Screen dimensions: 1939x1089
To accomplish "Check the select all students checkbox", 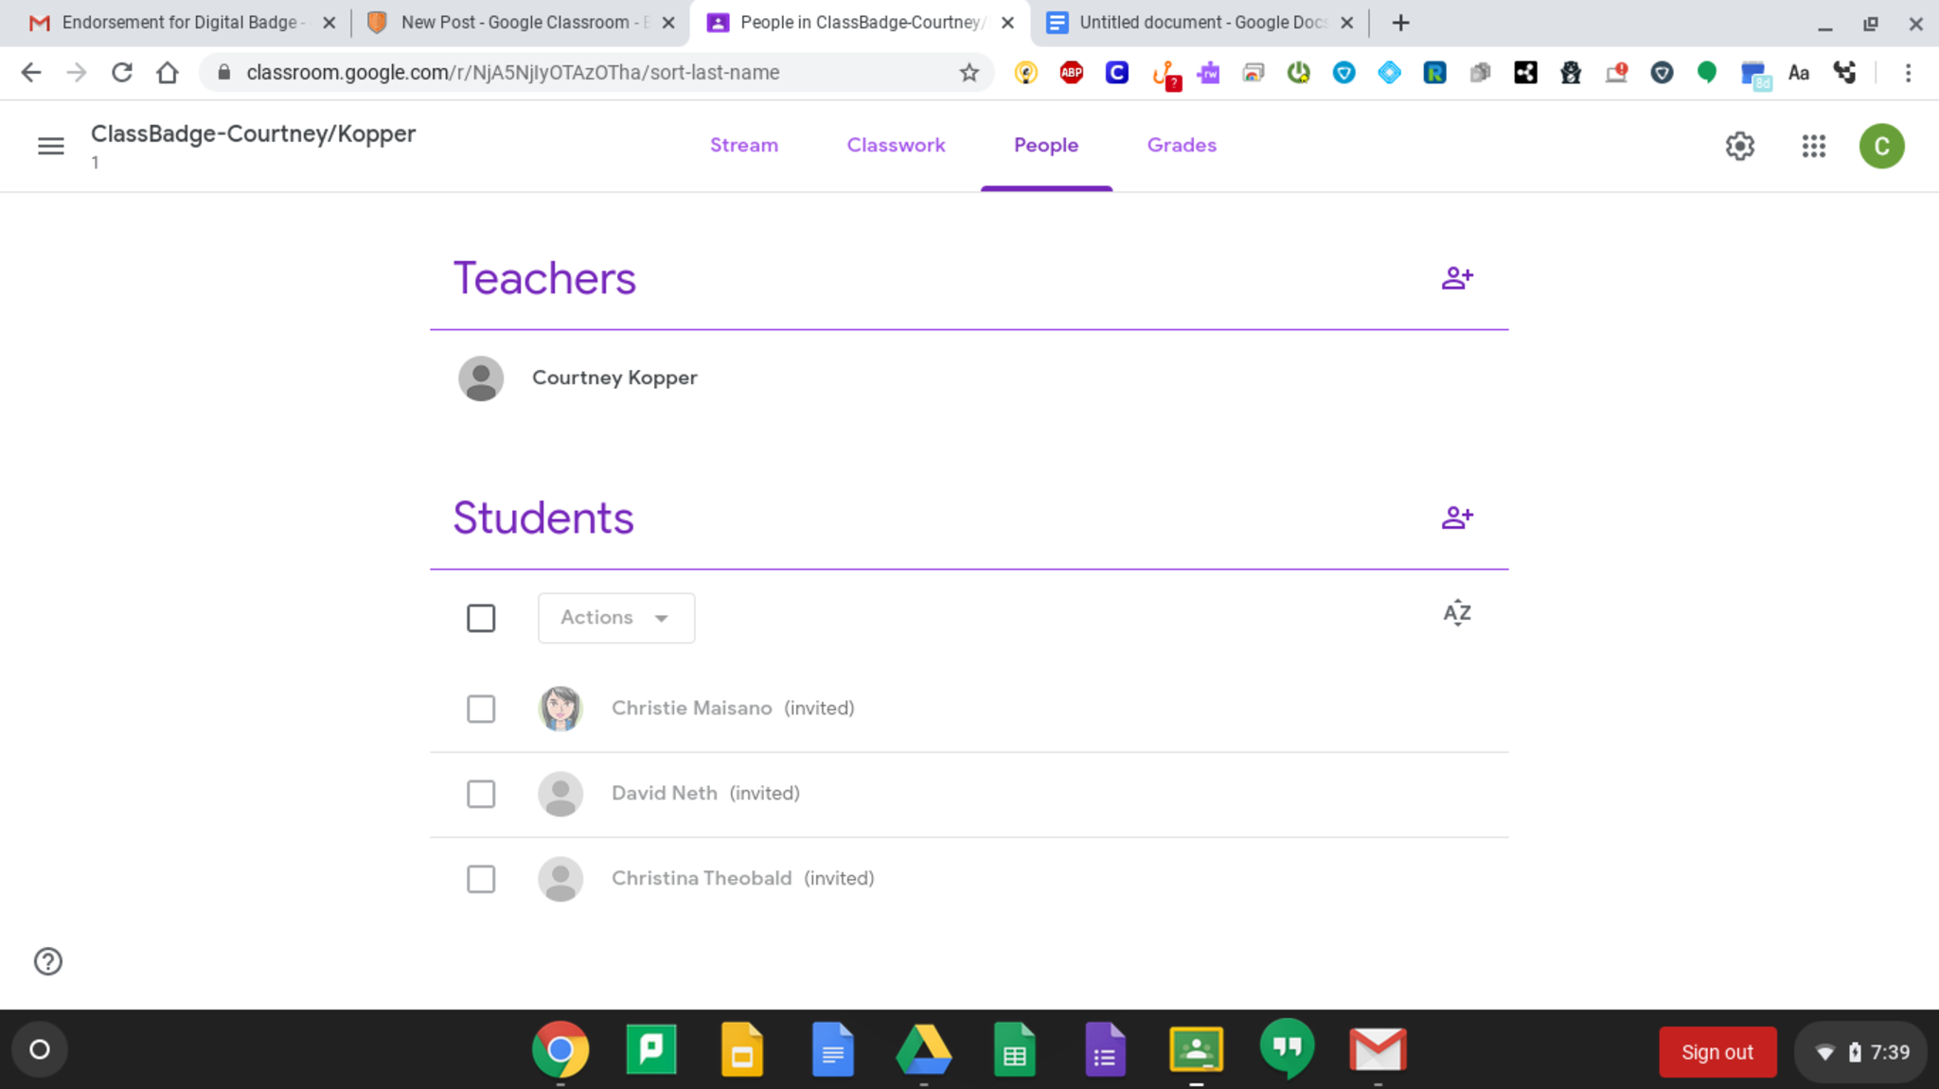I will click(x=481, y=618).
